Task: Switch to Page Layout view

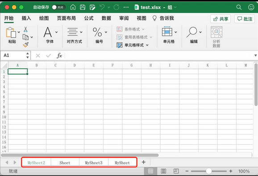Action: pos(163,171)
